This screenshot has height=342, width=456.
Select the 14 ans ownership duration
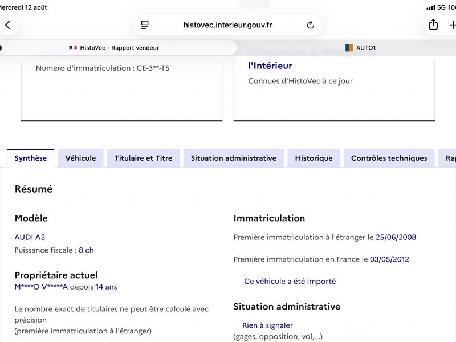(106, 287)
